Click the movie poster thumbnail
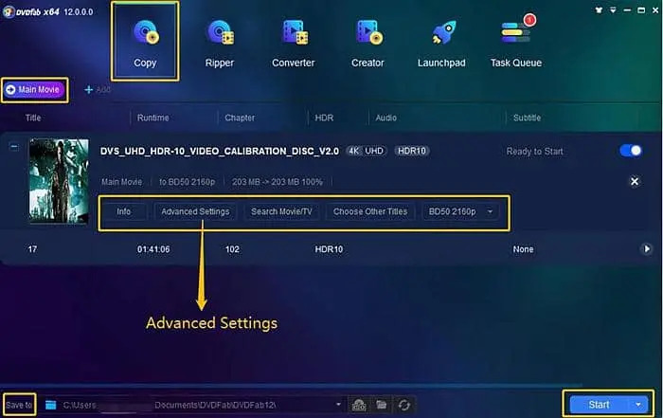Image resolution: width=663 pixels, height=418 pixels. (x=59, y=181)
